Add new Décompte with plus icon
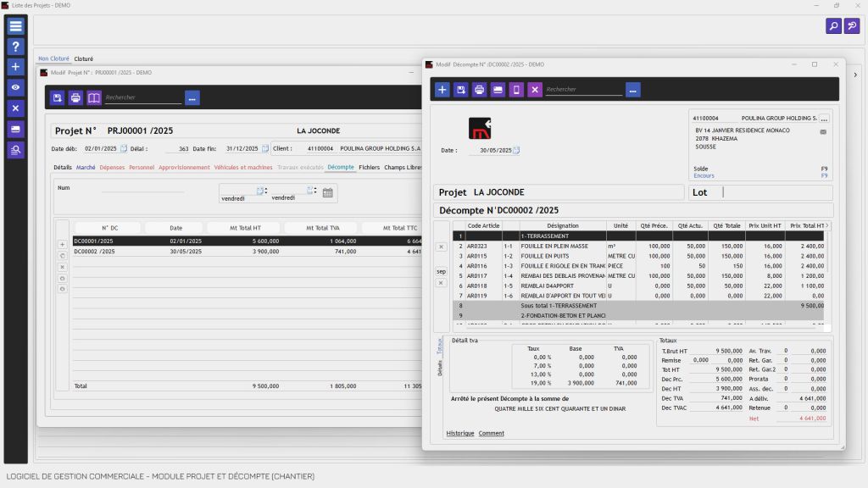 tap(442, 90)
